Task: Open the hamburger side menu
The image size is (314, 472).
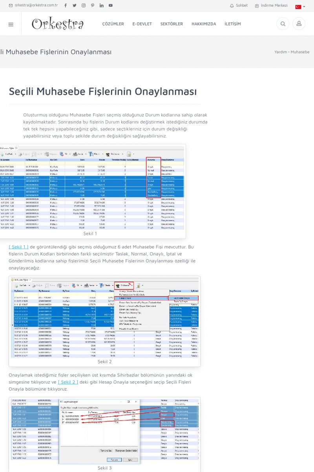Action: point(11,24)
